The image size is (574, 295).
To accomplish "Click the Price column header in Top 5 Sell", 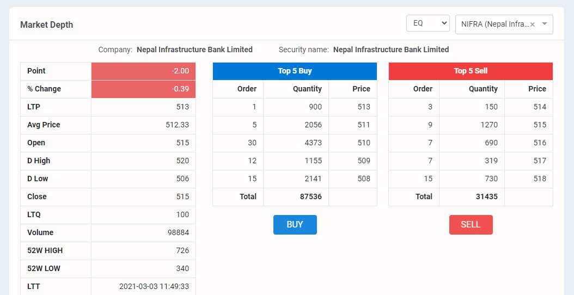I will [538, 89].
